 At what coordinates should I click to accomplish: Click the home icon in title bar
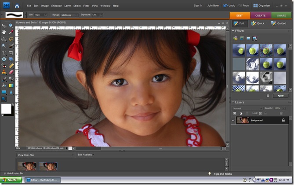tap(17, 6)
